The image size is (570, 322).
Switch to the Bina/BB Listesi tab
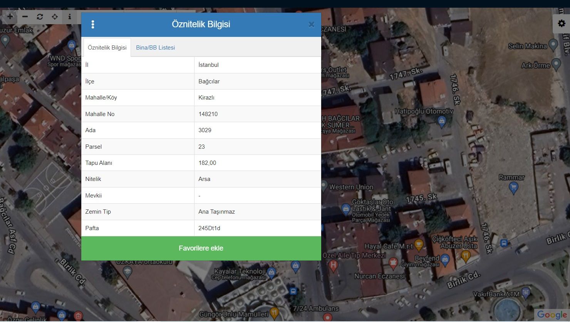[155, 48]
